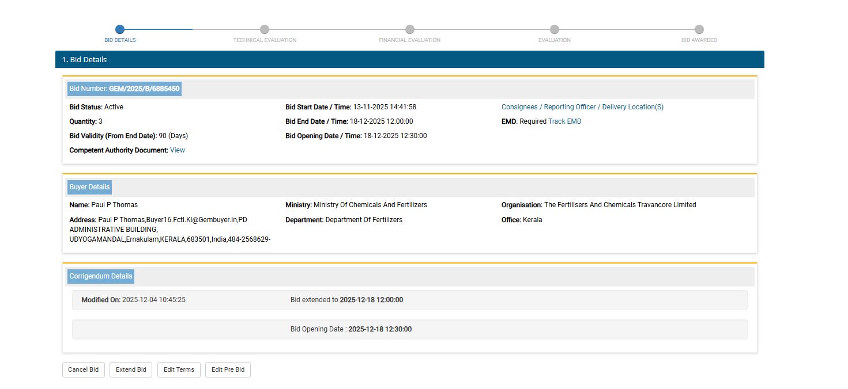The image size is (848, 389).
Task: Go to the Technical Evaluation step
Action: [265, 29]
